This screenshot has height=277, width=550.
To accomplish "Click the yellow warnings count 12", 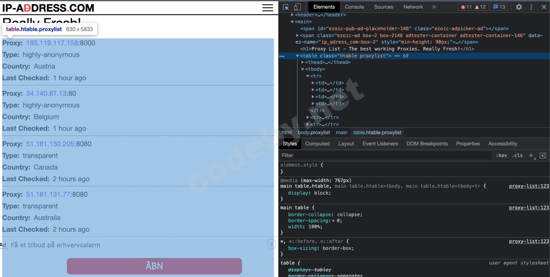I will pyautogui.click(x=480, y=7).
